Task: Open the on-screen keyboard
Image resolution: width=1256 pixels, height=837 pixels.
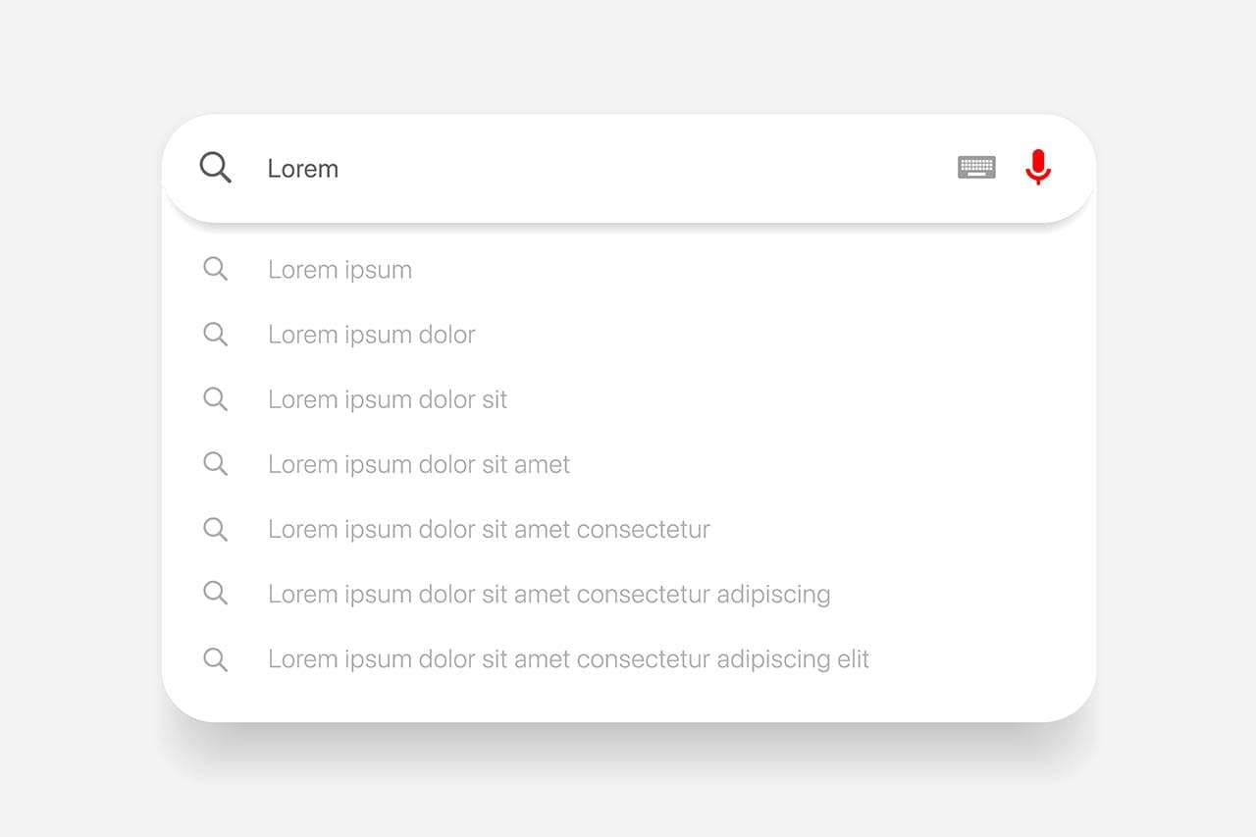Action: pos(976,168)
